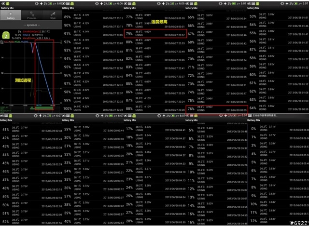Select the 77% row at 2013/06/28 00:05
309x227 pixels.
click(154, 17)
